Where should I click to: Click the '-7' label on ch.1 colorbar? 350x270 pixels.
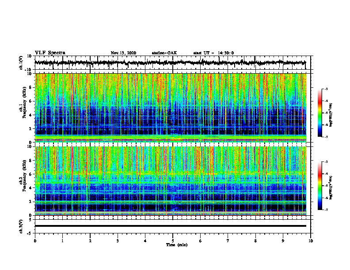click(326, 137)
